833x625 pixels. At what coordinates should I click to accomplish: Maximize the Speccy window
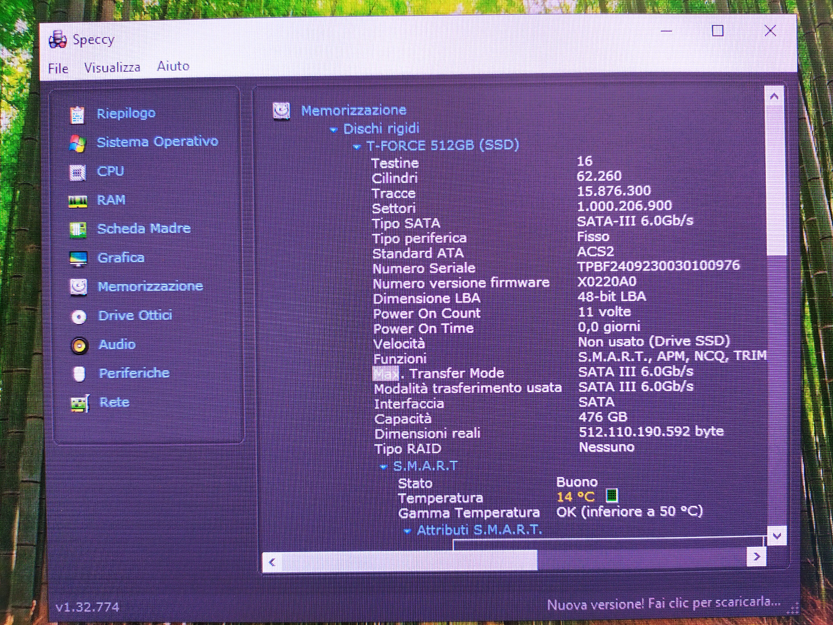pos(718,31)
